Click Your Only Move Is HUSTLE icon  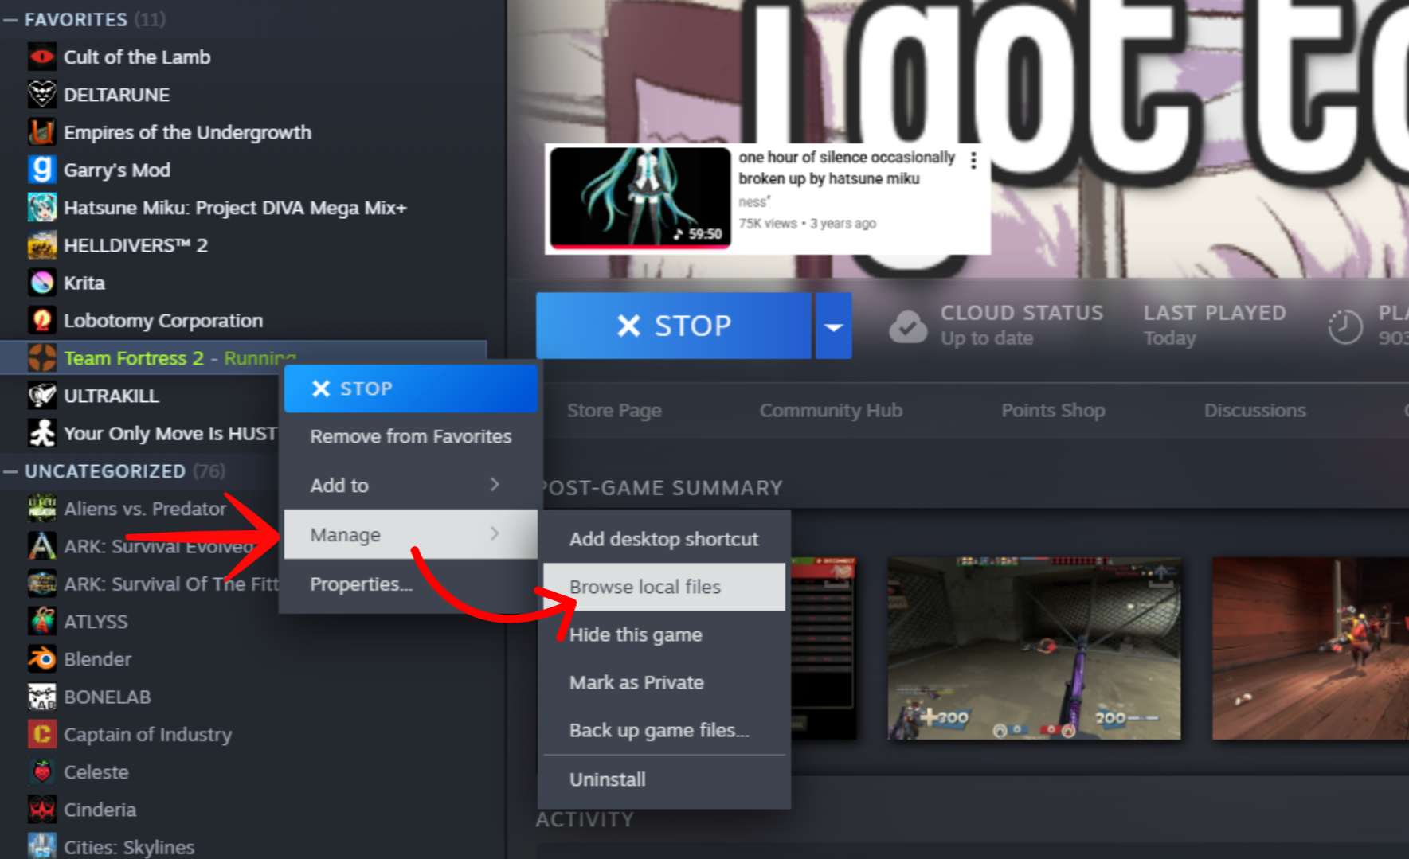pos(42,433)
